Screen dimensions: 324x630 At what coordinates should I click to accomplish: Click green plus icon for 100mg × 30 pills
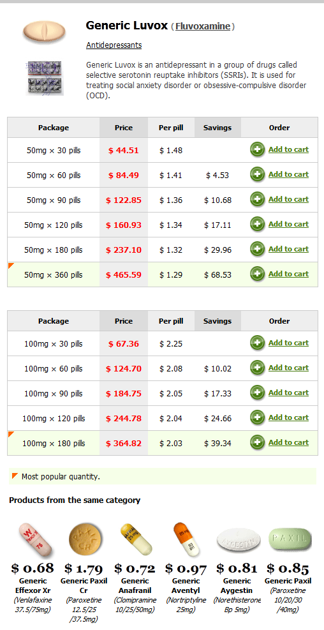[x=257, y=343]
